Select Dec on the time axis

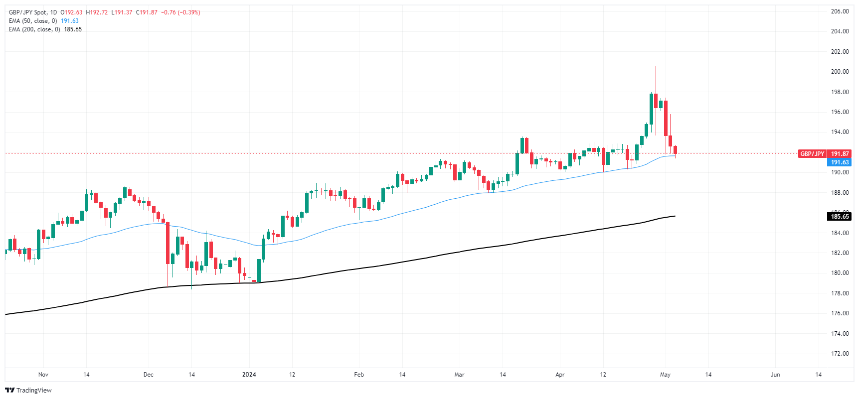(x=148, y=375)
